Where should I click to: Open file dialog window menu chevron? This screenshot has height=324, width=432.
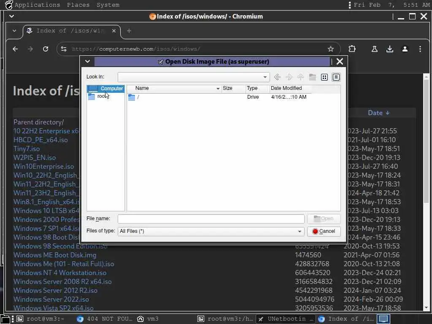(x=88, y=62)
